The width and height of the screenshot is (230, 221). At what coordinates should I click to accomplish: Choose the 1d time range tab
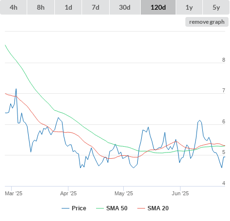click(68, 7)
